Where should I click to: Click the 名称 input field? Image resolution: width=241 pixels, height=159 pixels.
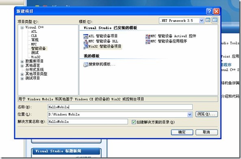tap(120, 107)
